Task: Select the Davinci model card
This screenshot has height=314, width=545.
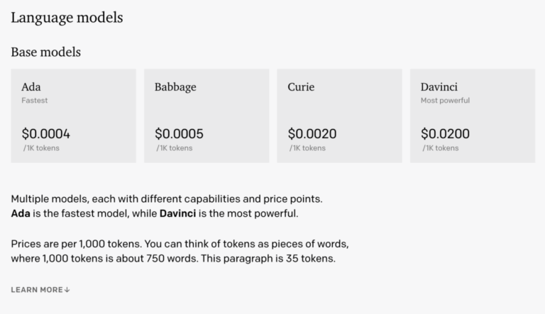Action: (x=473, y=116)
